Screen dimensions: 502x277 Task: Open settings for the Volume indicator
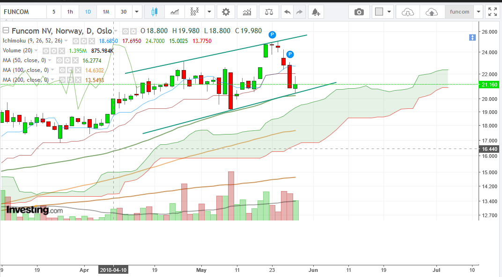click(54, 51)
